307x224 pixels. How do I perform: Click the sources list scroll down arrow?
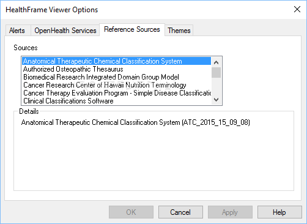click(216, 100)
